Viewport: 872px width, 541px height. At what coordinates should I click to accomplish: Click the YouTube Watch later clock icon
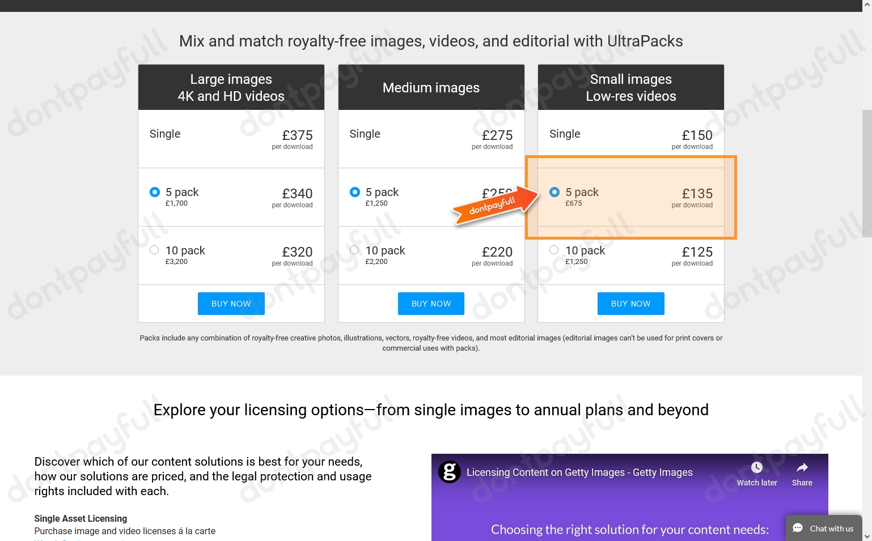(756, 467)
